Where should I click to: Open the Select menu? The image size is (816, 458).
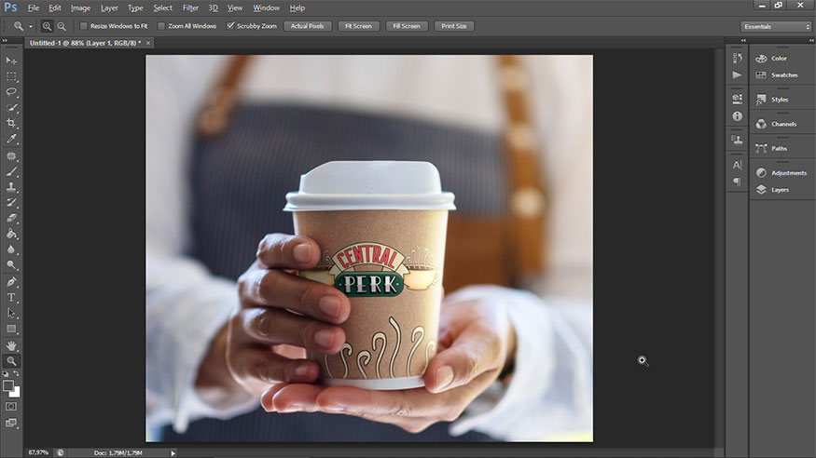coord(162,7)
